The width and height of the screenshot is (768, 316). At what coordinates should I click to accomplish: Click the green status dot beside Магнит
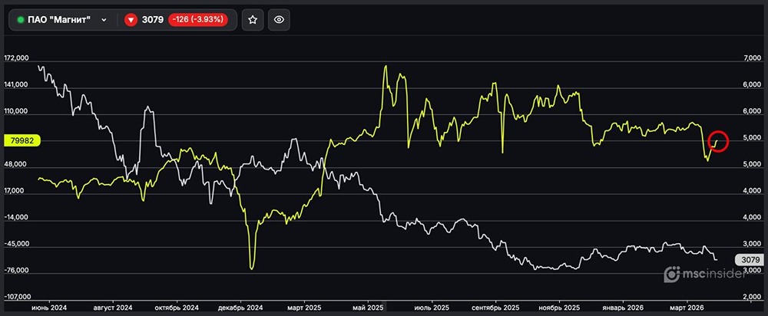[21, 20]
